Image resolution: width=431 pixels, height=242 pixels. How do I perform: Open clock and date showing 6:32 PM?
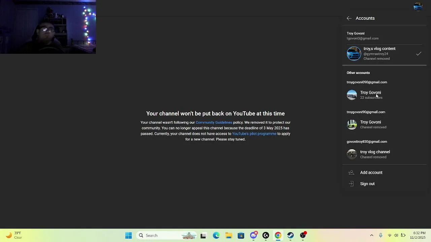pyautogui.click(x=418, y=235)
